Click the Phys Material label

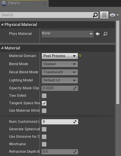[x=20, y=34]
